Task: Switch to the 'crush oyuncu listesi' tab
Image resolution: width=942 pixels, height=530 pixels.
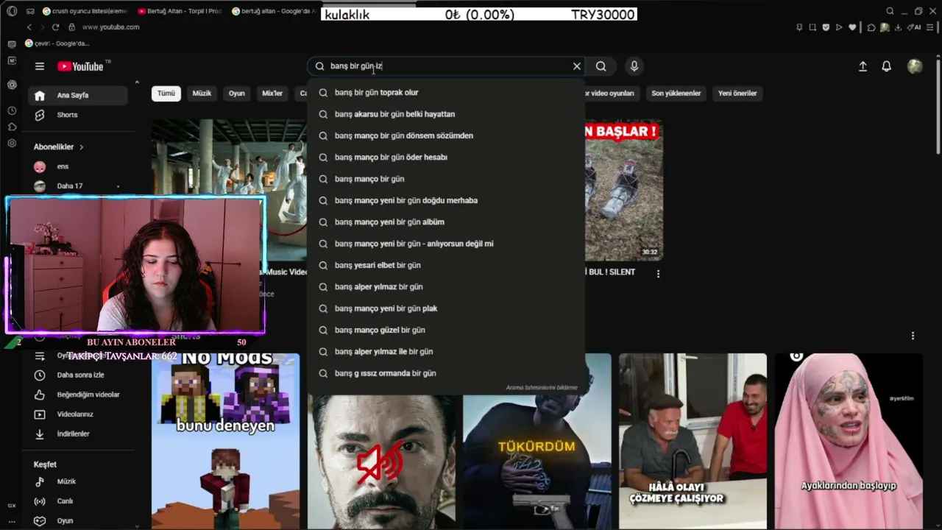Action: [85, 11]
